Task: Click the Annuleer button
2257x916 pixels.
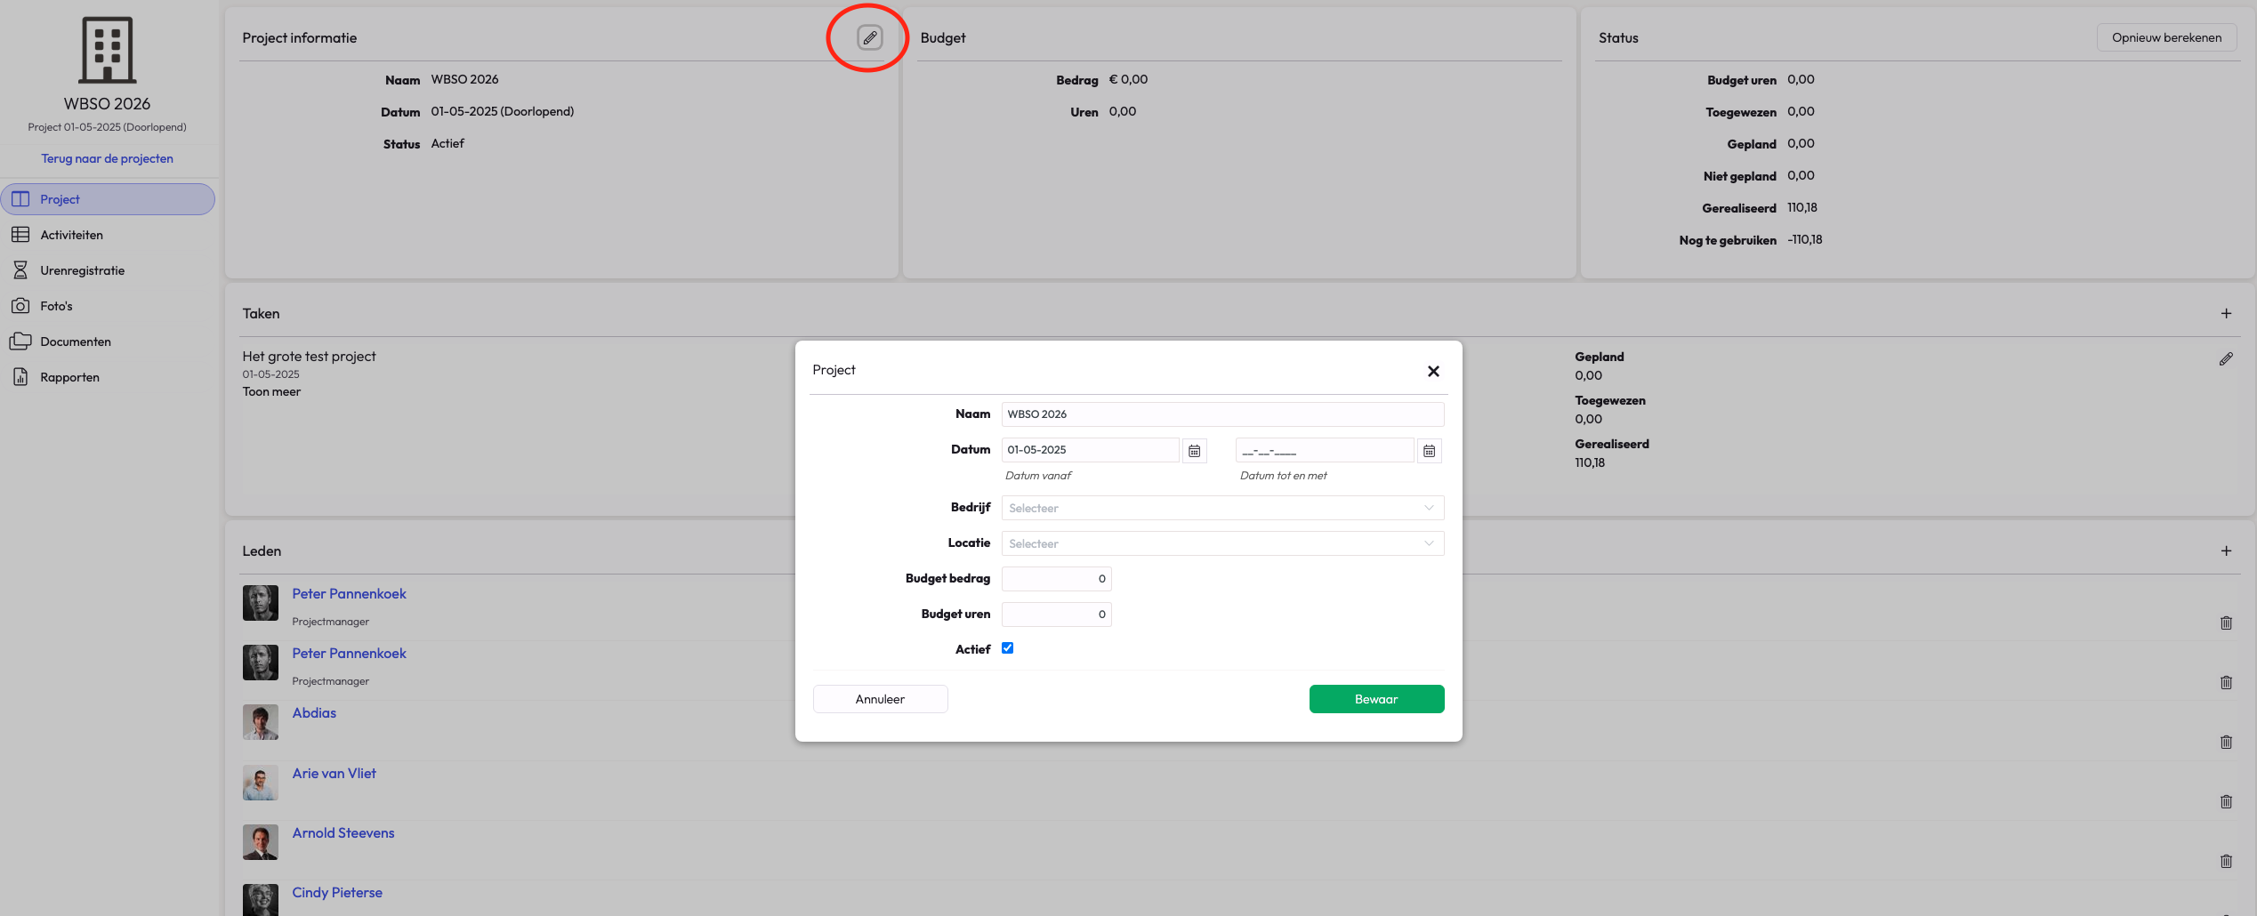Action: pyautogui.click(x=880, y=699)
